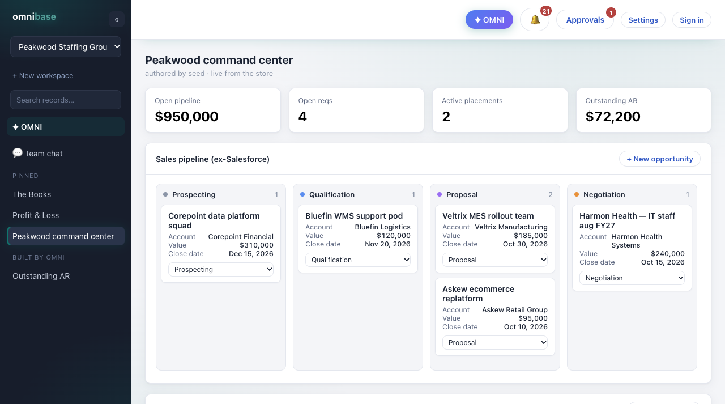This screenshot has height=404, width=725.
Task: Select Peakwood command center in sidebar
Action: point(66,236)
